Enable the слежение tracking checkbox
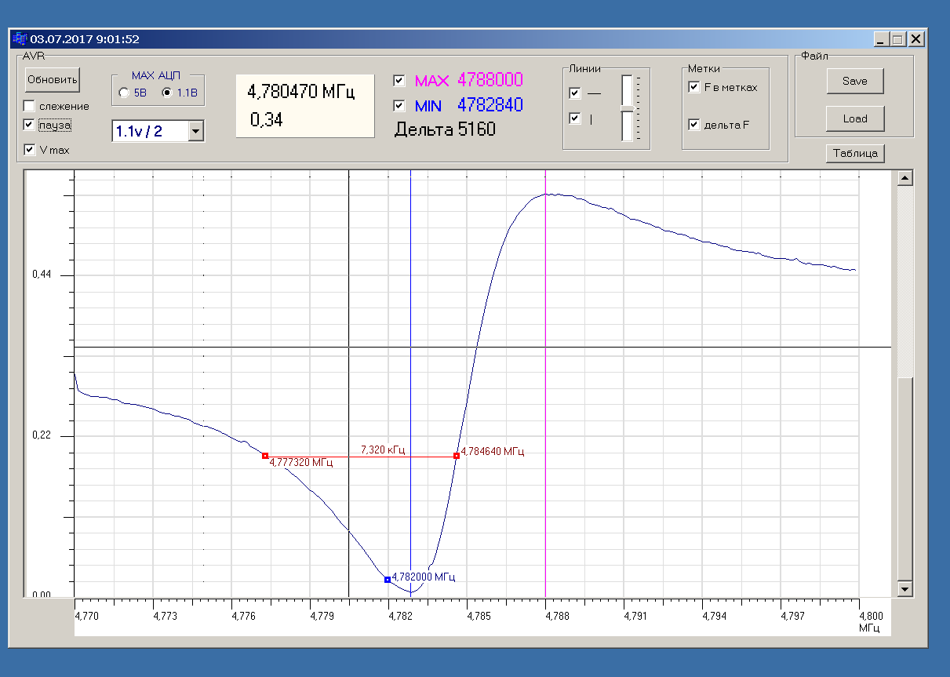 click(x=30, y=106)
